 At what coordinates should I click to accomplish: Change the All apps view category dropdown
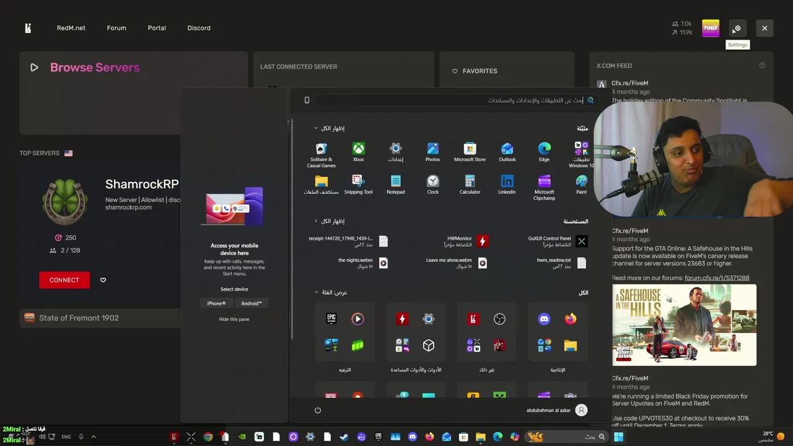[x=330, y=292]
